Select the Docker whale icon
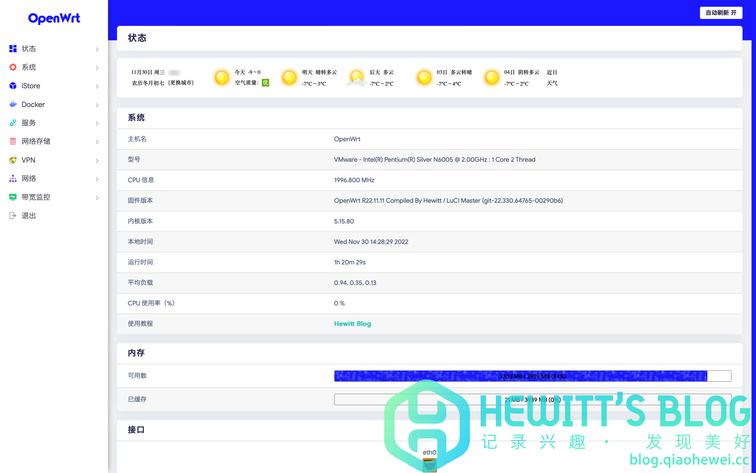The height and width of the screenshot is (473, 756). 13,104
